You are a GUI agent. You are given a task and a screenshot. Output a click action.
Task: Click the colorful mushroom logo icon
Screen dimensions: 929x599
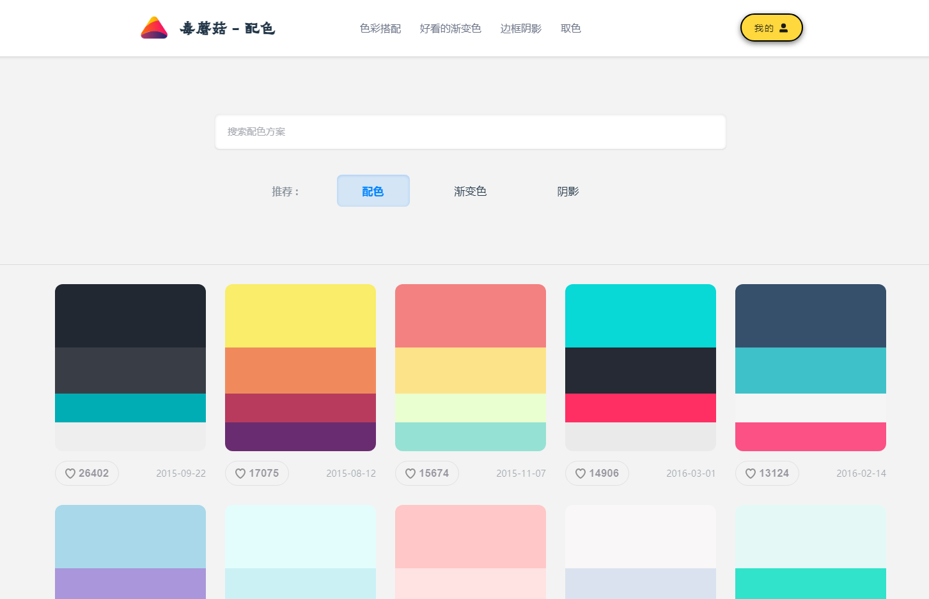tap(154, 28)
